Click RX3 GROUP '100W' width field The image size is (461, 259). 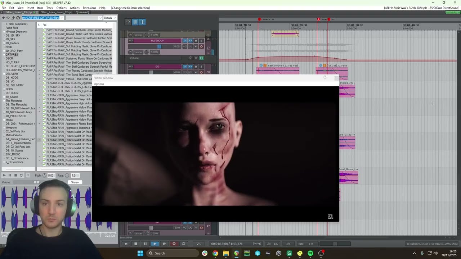[155, 52]
